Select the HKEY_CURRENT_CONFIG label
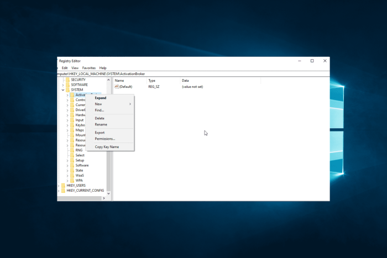This screenshot has width=387, height=258. [x=85, y=191]
